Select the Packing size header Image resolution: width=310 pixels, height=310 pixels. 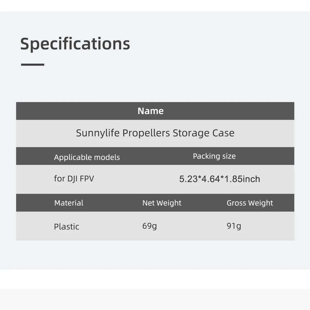pyautogui.click(x=214, y=156)
